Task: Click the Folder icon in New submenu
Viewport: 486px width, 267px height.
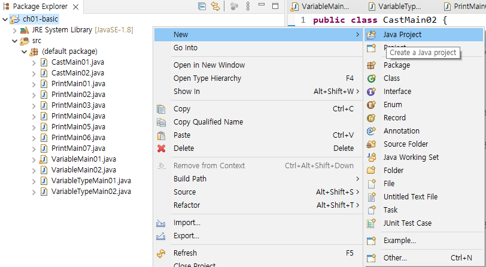Action: tap(371, 170)
